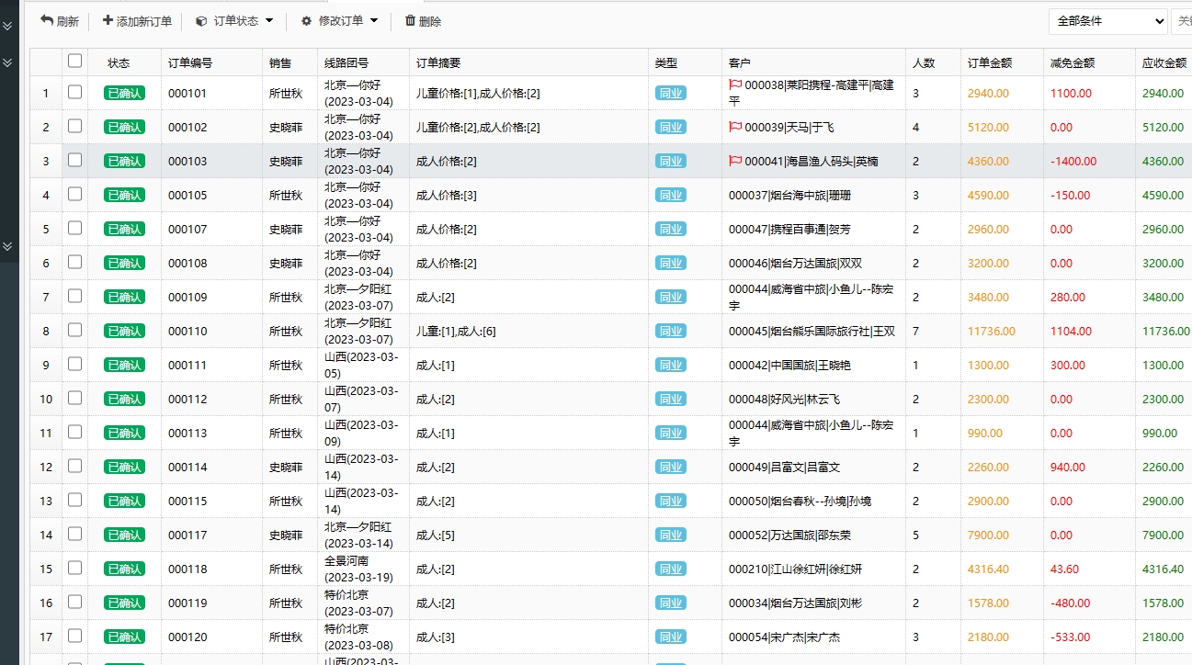Click the 类型 column header
Screen dimensions: 1192x665
(x=666, y=62)
